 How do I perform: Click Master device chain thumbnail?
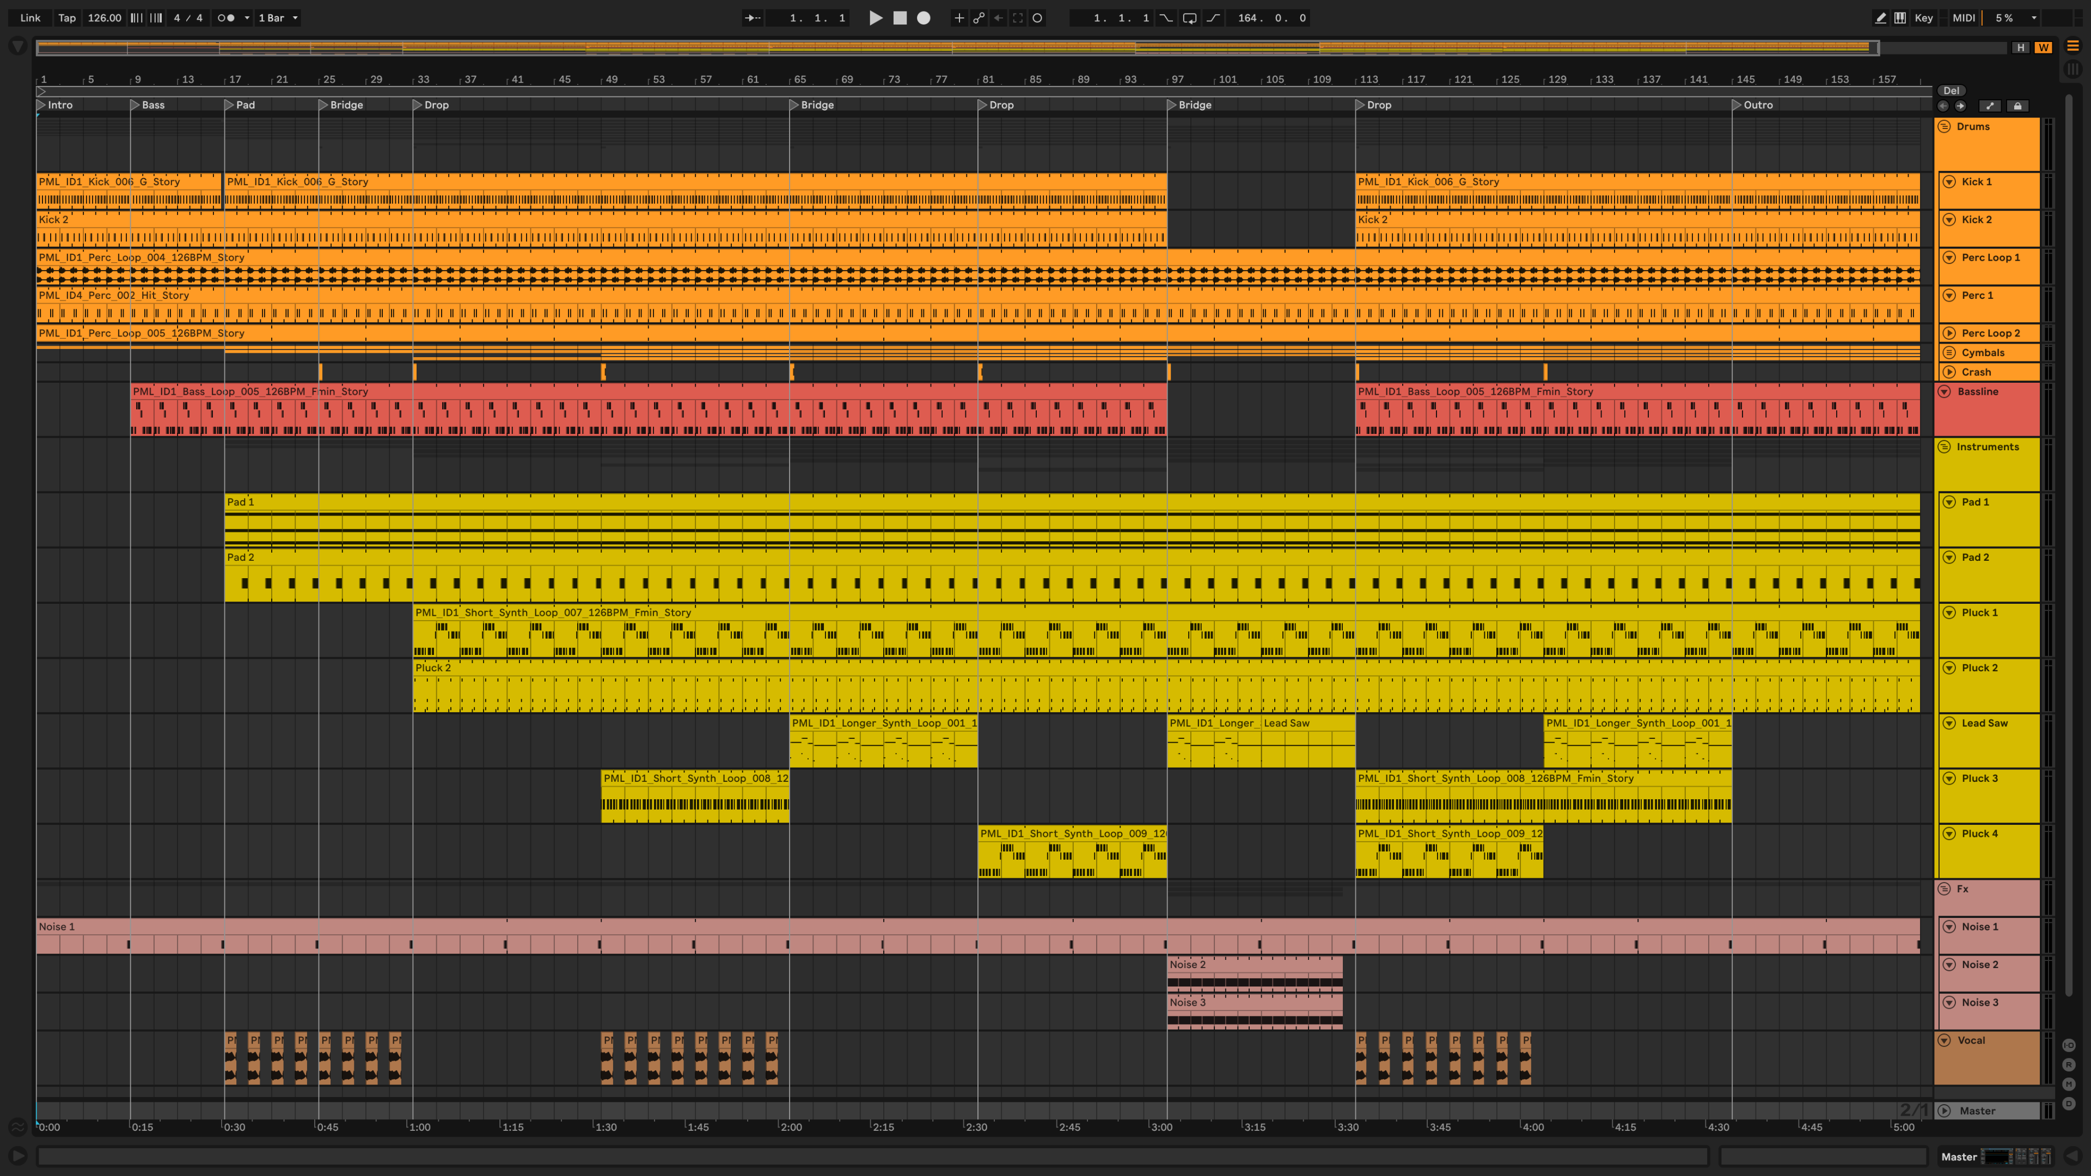[x=2016, y=1156]
